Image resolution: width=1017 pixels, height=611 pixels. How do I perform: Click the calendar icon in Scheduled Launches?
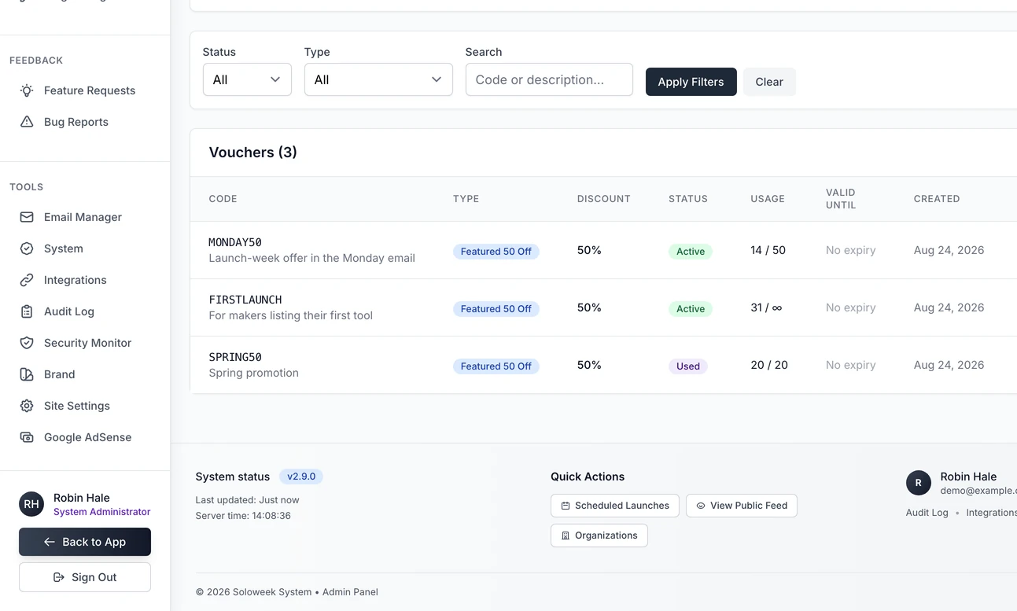click(566, 506)
